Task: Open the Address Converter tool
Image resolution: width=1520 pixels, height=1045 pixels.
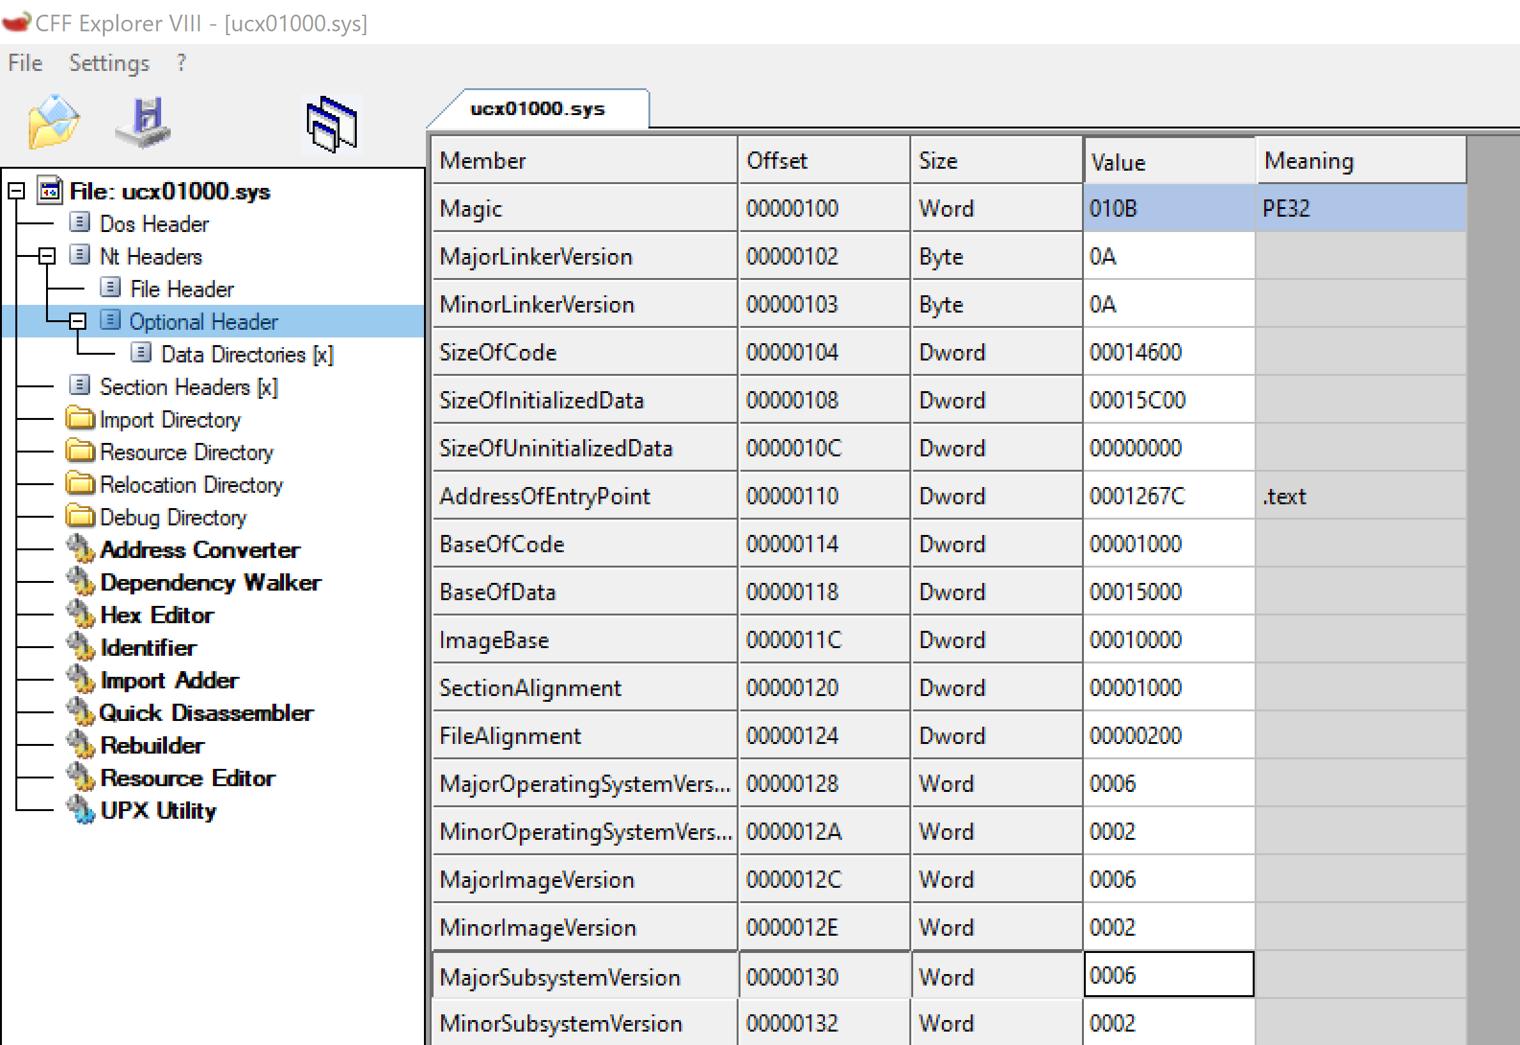Action: tap(199, 550)
